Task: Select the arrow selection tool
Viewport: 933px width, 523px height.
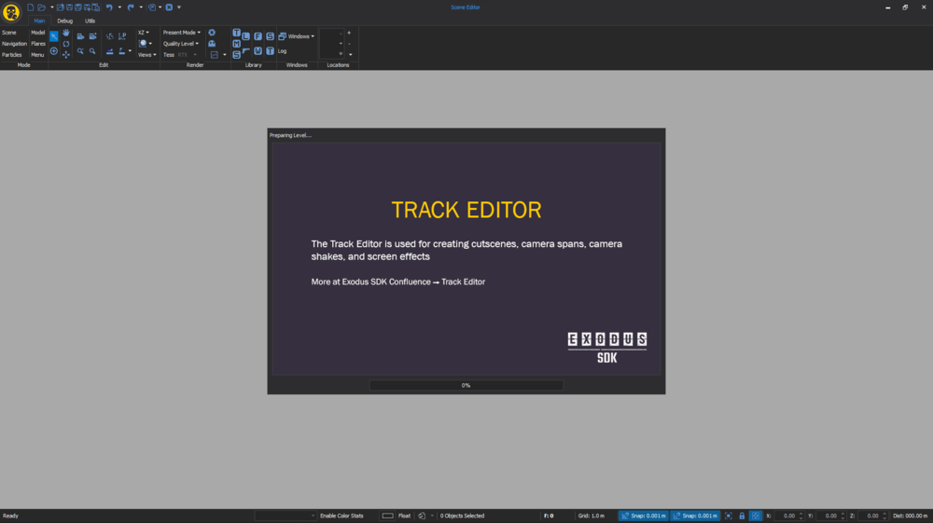Action: point(54,36)
